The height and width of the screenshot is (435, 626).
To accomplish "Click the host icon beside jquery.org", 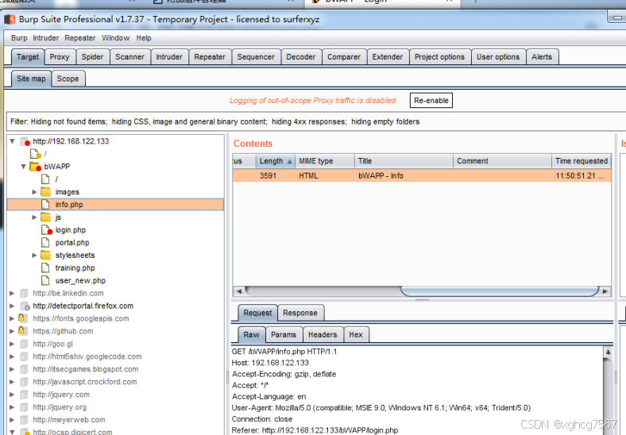I will 24,407.
